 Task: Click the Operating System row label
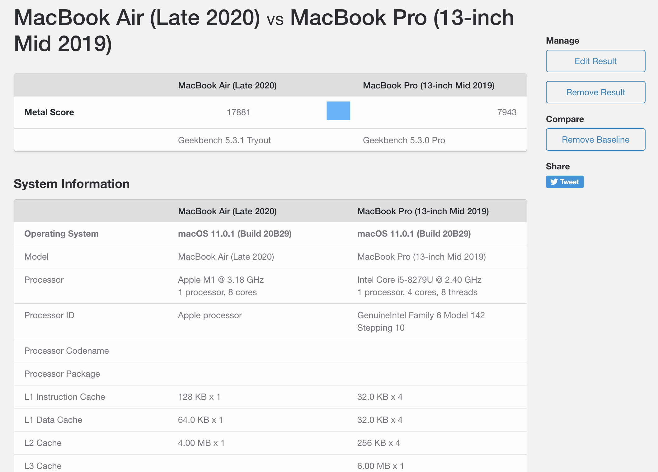click(61, 234)
